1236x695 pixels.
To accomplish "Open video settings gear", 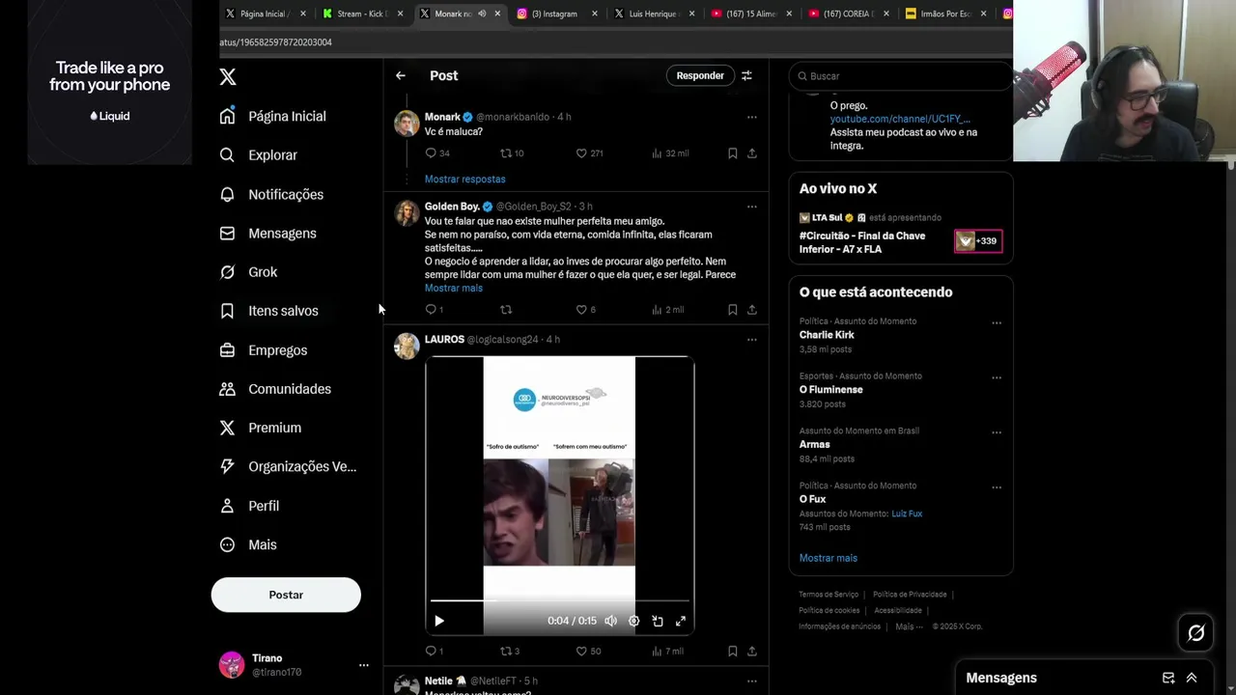I will pos(633,621).
